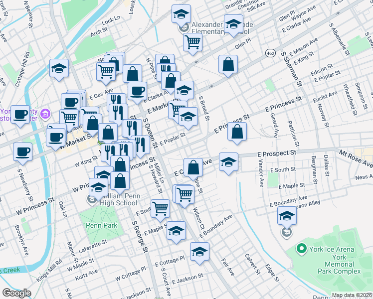
Task: Click the Edgar St label
Action: click(x=272, y=273)
